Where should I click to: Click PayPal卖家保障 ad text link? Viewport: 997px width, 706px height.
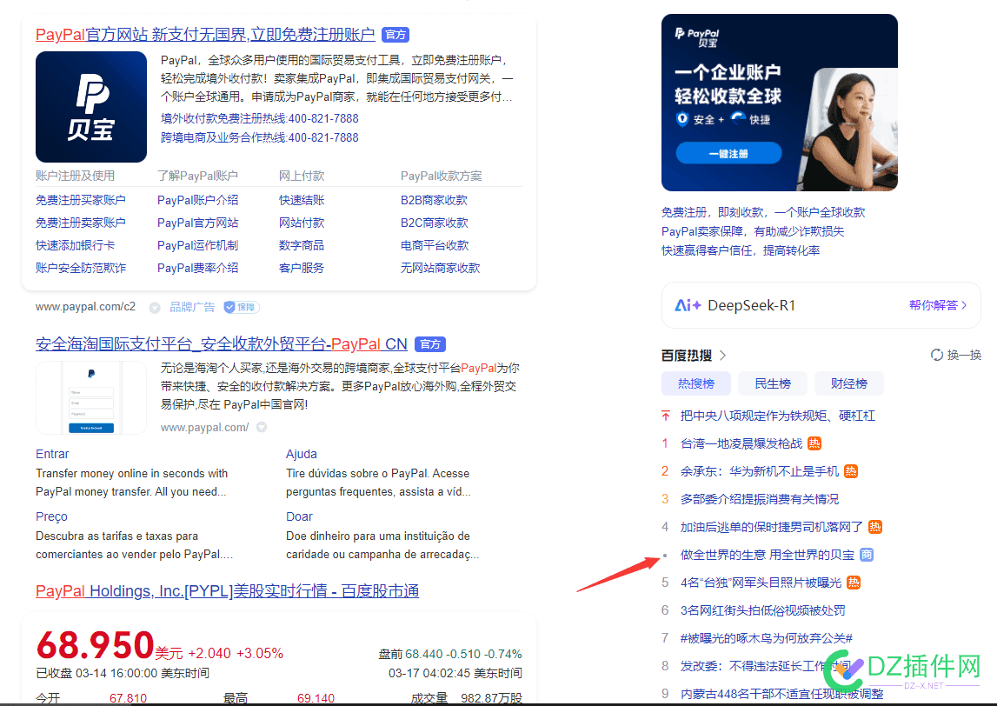(x=753, y=231)
